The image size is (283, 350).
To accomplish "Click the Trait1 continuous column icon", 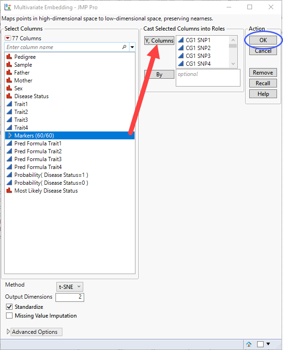I will (x=9, y=104).
